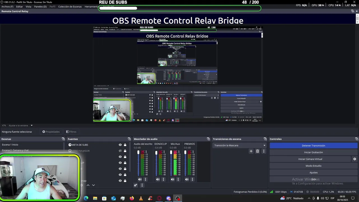The width and height of the screenshot is (359, 202).
Task: Unlock the LOGO NAJASOR source
Action: coord(125,151)
